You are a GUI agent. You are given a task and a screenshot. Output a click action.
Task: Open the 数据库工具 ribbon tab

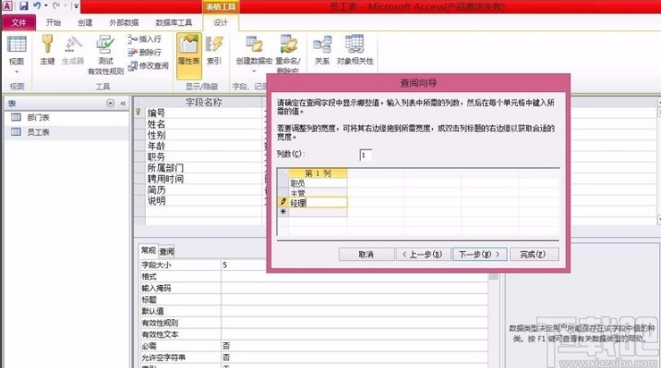tap(174, 23)
